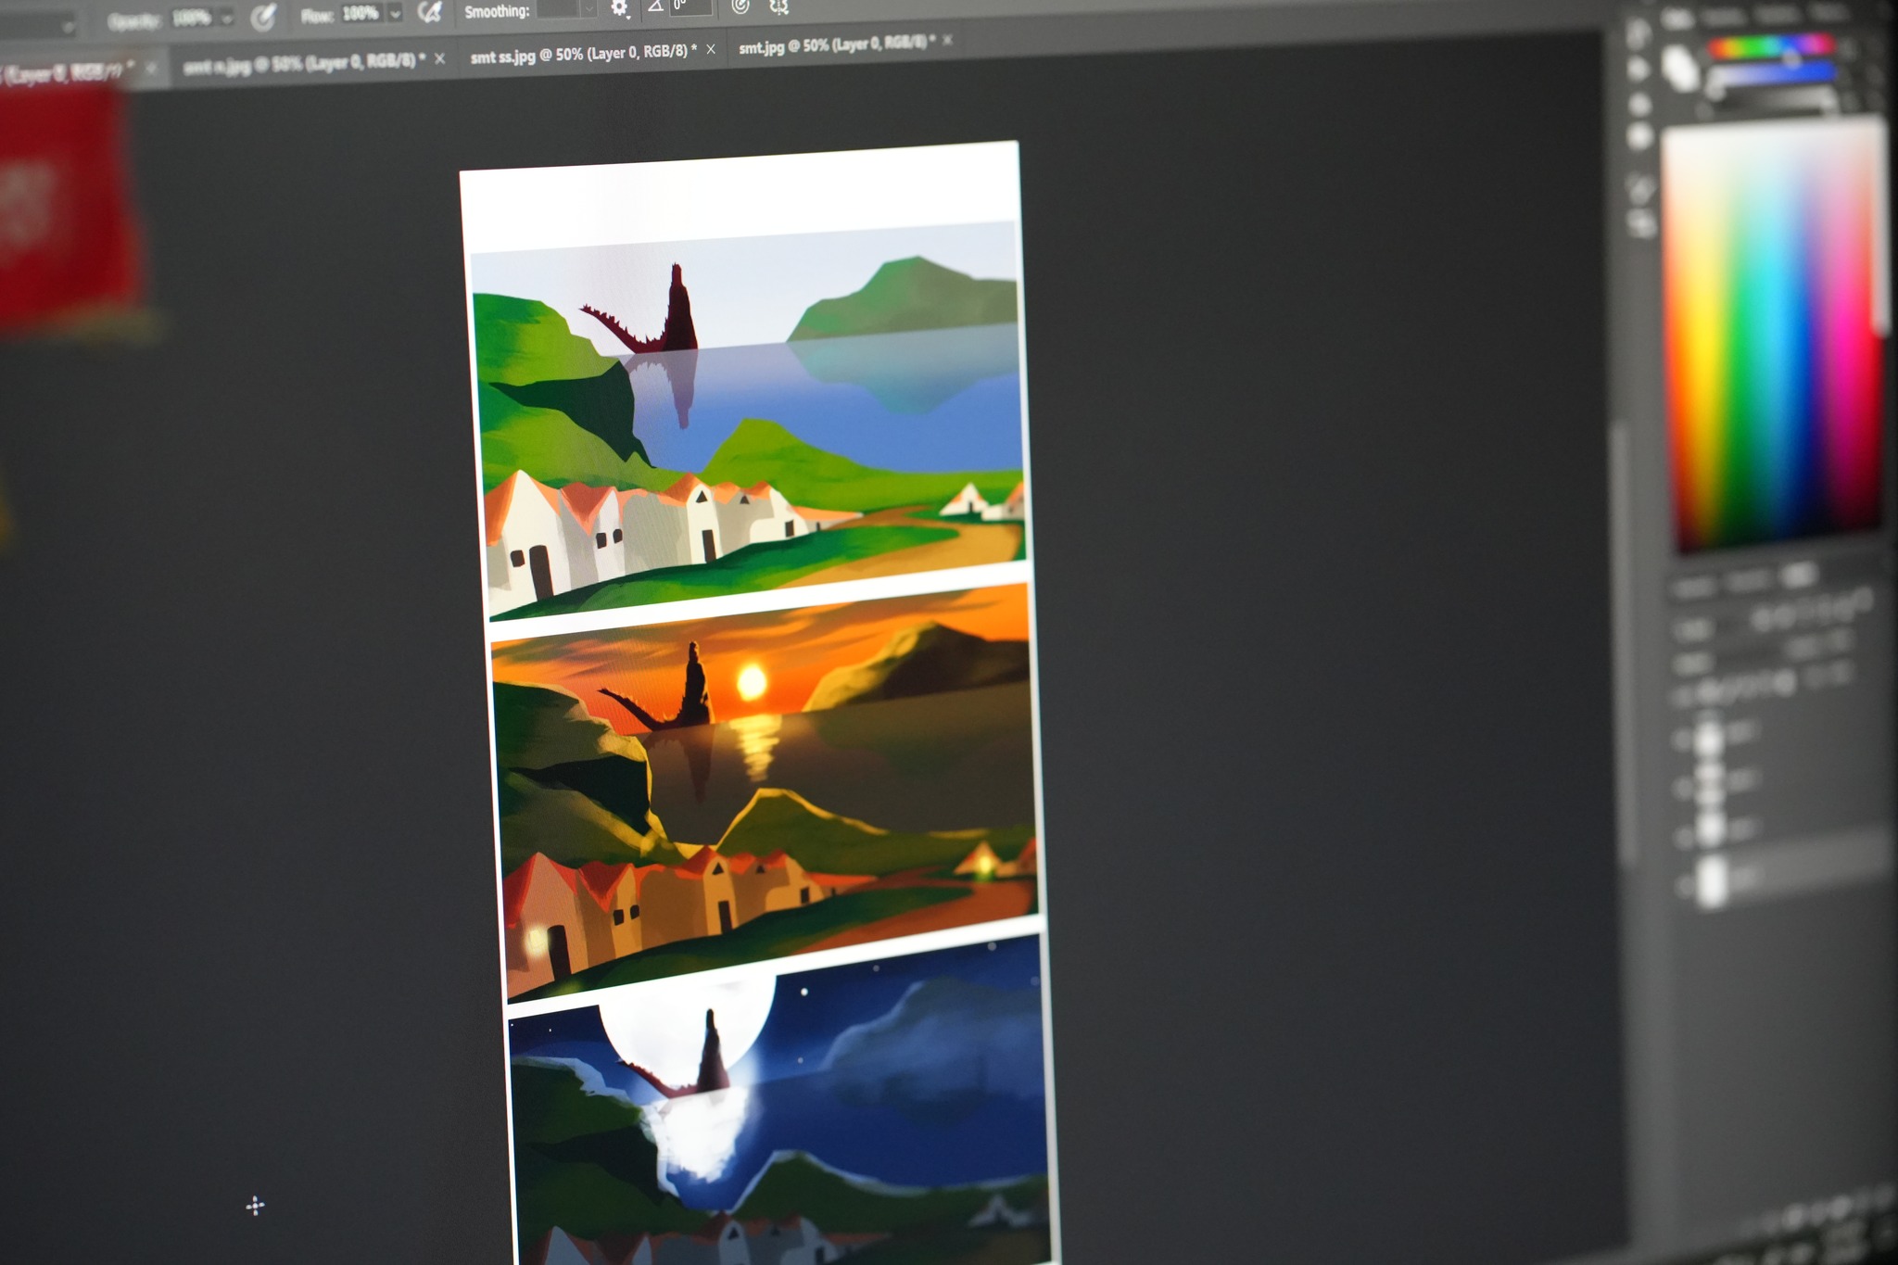
Task: Toggle pressure for size icon
Action: tap(740, 6)
